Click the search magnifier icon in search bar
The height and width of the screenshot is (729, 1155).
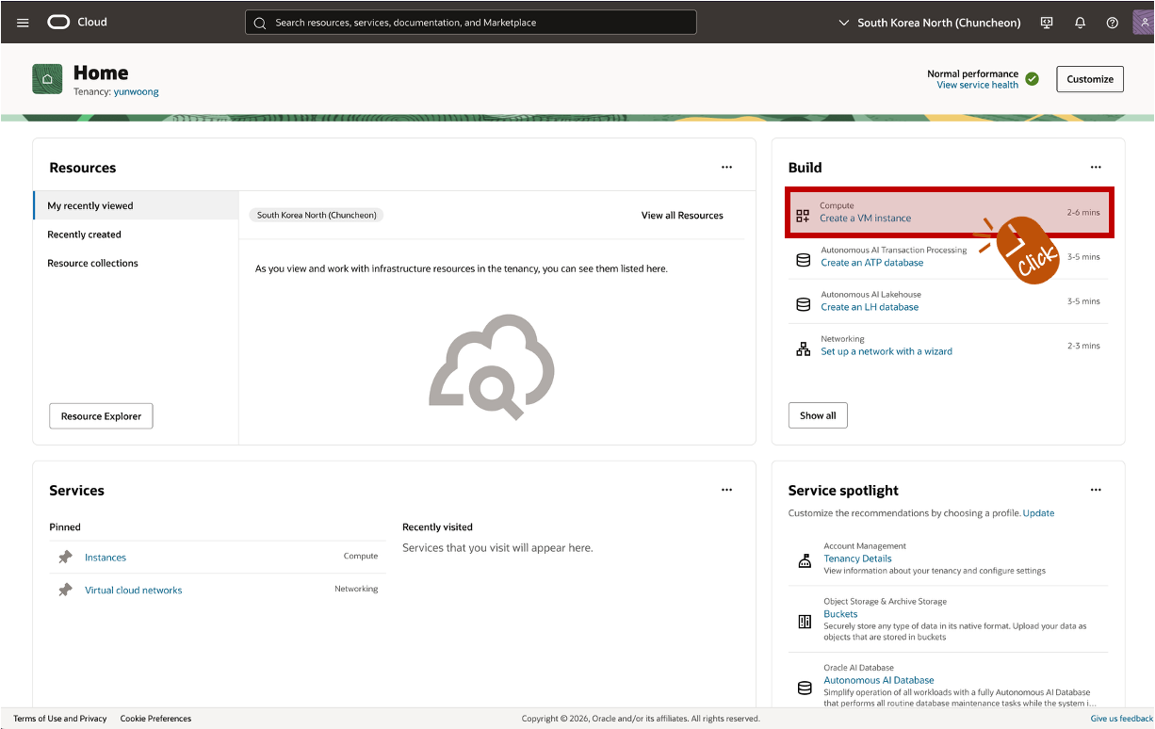coord(259,23)
